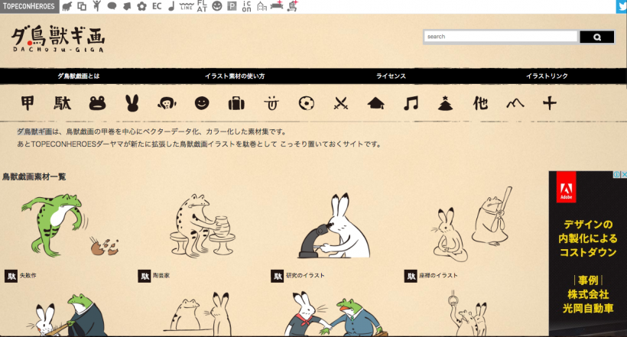Viewport: 627px width, 337px height.
Task: Click the plus category icon
Action: pos(550,102)
